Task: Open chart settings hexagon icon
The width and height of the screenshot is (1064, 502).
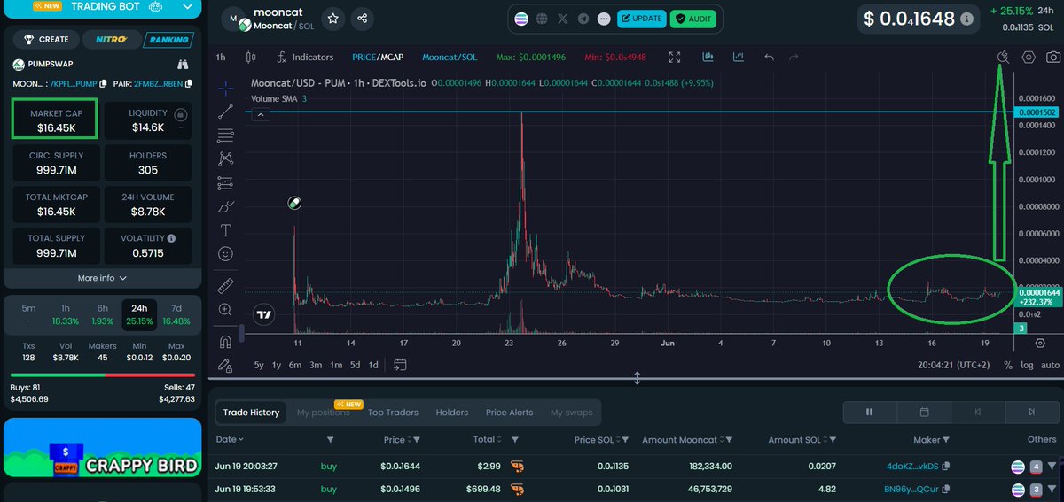Action: tap(1029, 57)
